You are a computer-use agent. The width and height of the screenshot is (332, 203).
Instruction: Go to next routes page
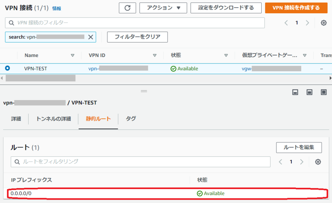point(302,162)
